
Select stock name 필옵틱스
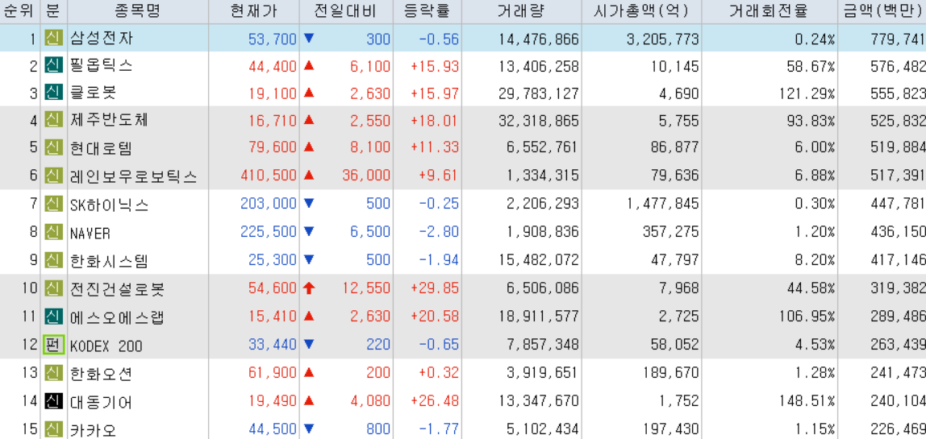(102, 66)
